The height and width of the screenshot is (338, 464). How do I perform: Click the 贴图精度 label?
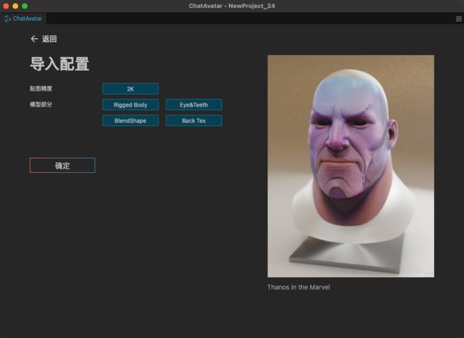41,89
